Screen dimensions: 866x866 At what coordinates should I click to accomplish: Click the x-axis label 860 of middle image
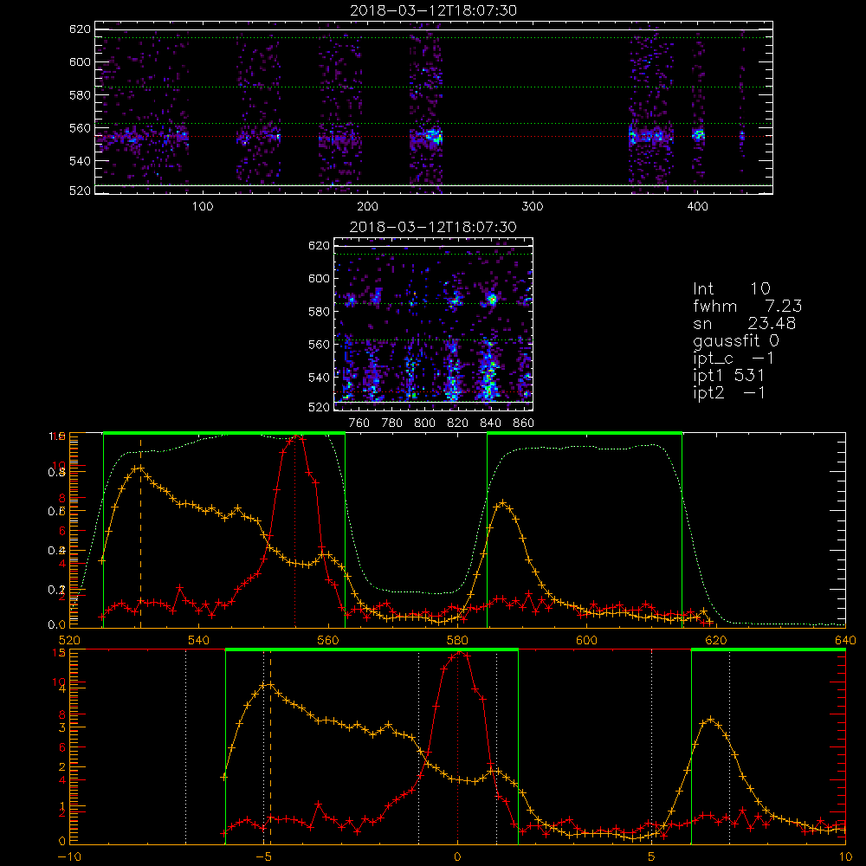coord(524,423)
